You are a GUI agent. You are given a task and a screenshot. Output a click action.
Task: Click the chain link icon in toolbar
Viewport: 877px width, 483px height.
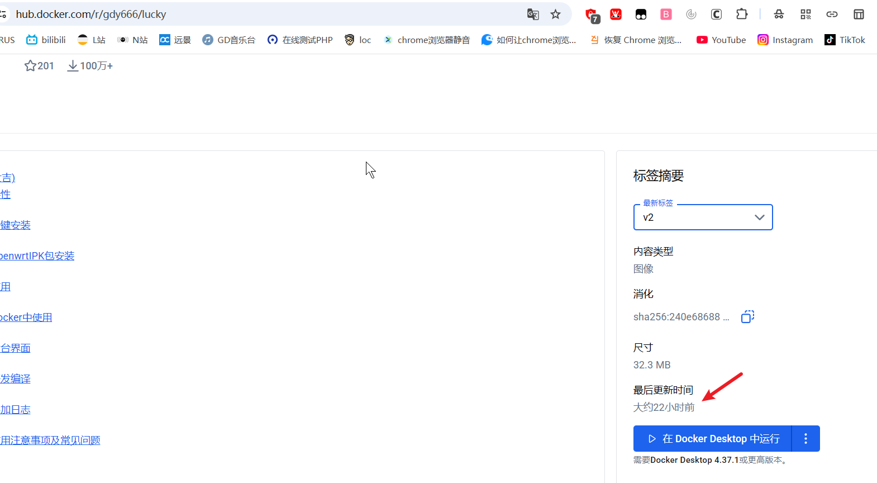[832, 15]
